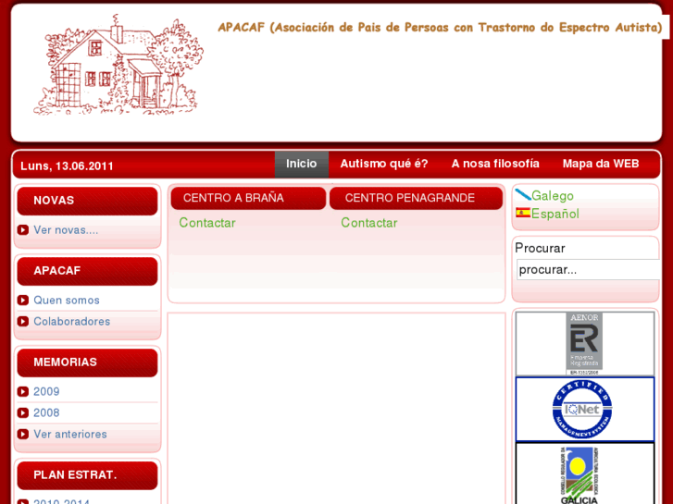This screenshot has height=504, width=673.
Task: Open the Colaboradores link
Action: [71, 321]
